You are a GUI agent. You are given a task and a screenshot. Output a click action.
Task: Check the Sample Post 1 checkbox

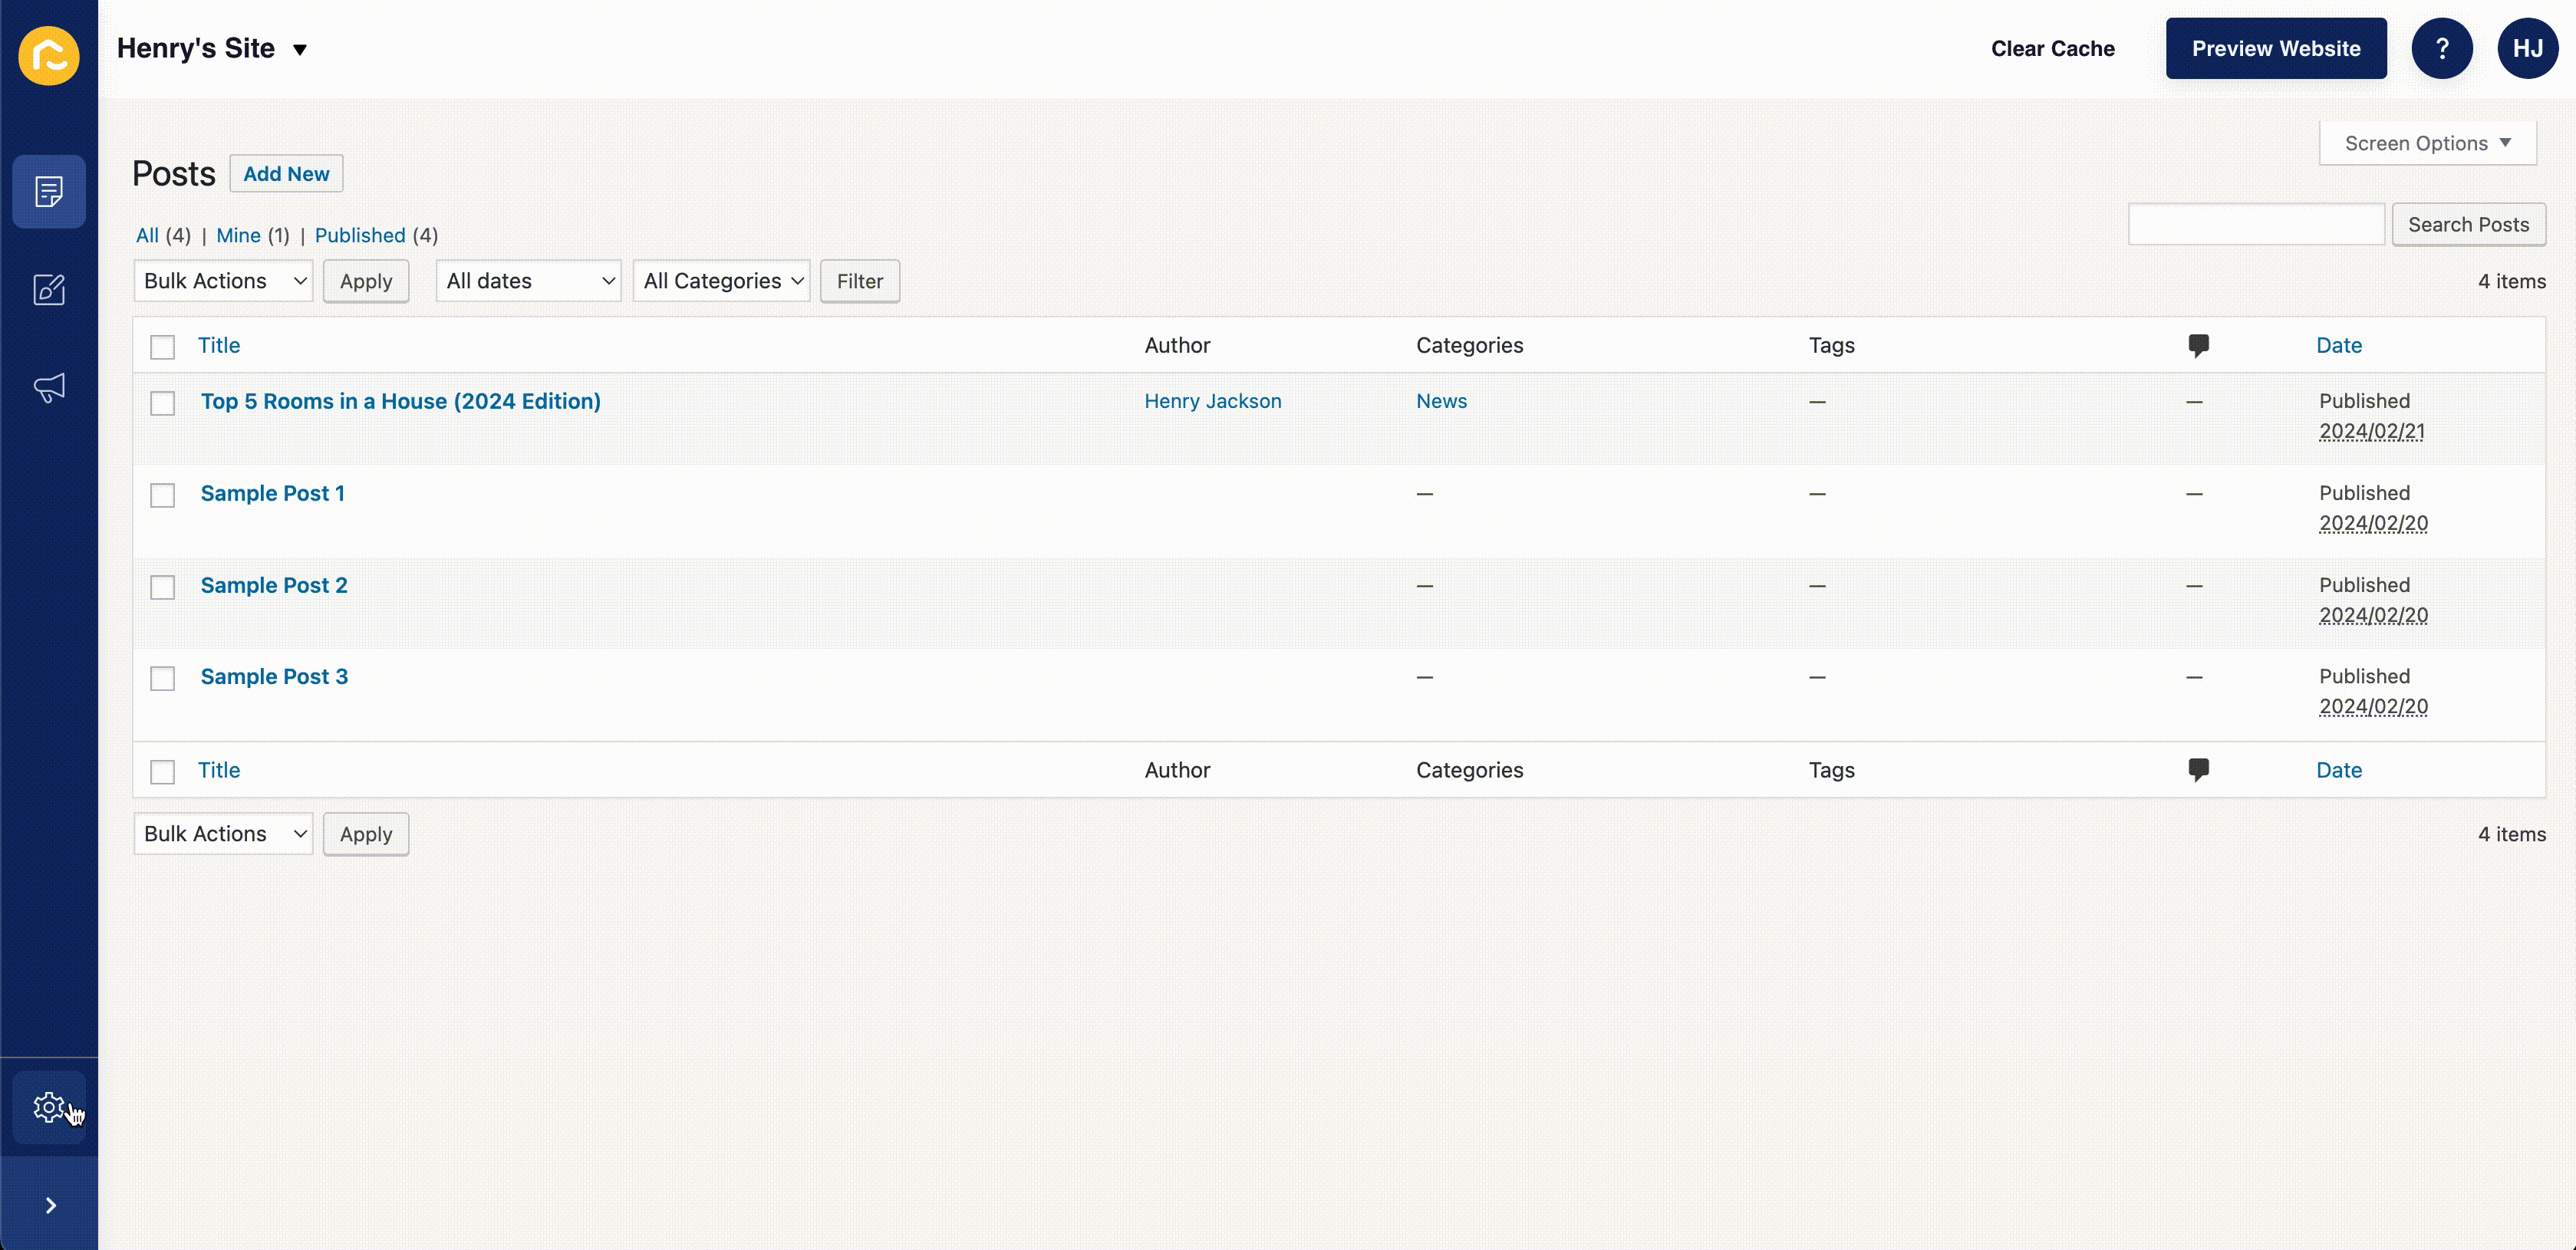pyautogui.click(x=162, y=495)
